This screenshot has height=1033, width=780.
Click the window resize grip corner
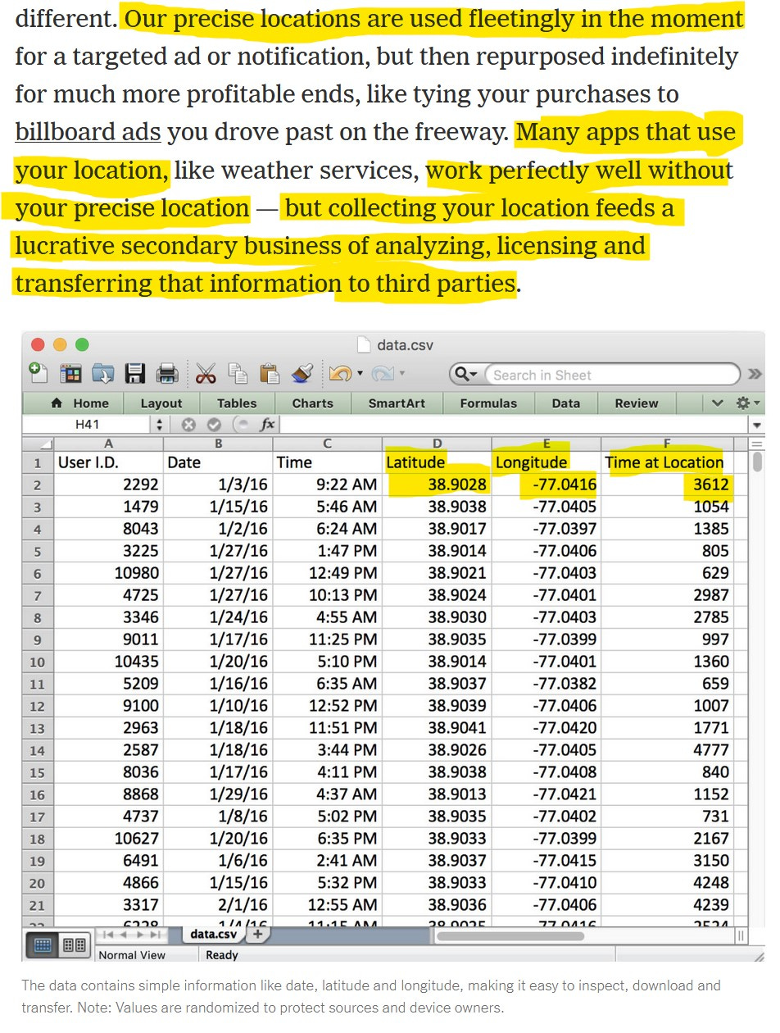759,955
